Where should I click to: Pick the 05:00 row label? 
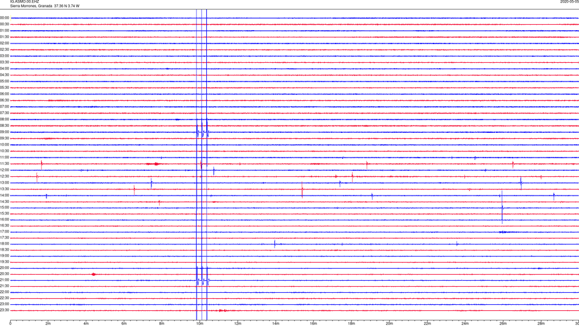(x=4, y=81)
